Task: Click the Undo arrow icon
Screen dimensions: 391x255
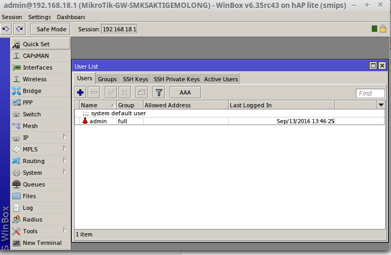Action: pos(6,29)
